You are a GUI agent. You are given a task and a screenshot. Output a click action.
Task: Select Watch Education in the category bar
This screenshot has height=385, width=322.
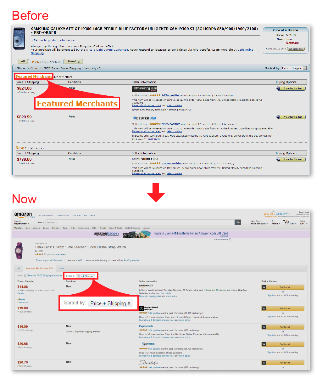click(132, 228)
